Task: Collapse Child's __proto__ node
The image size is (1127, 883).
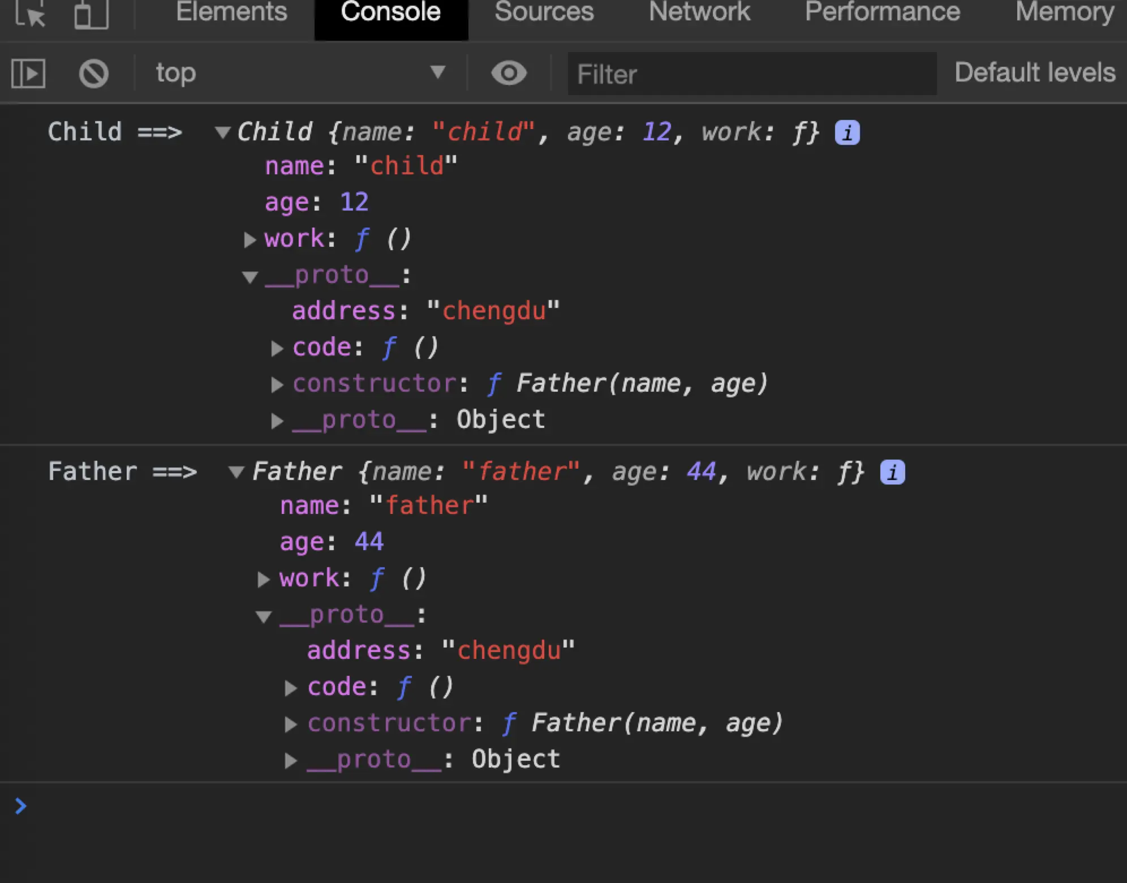Action: (250, 276)
